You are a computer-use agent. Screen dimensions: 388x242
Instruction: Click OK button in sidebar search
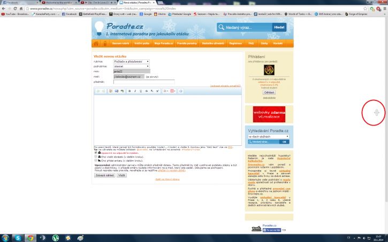pyautogui.click(x=284, y=142)
